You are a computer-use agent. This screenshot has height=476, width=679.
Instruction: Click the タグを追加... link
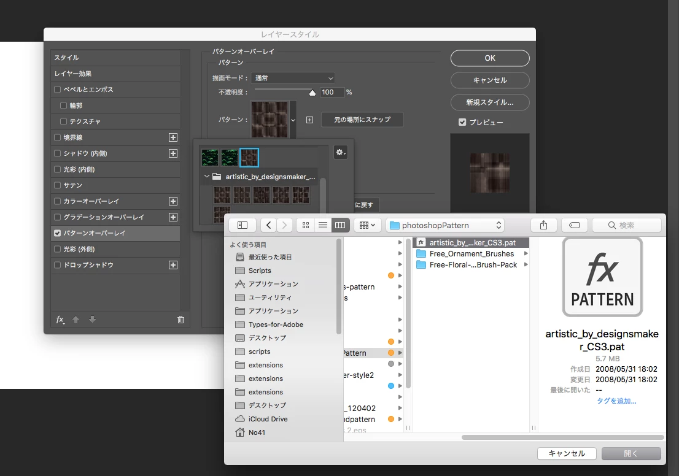[x=616, y=401]
